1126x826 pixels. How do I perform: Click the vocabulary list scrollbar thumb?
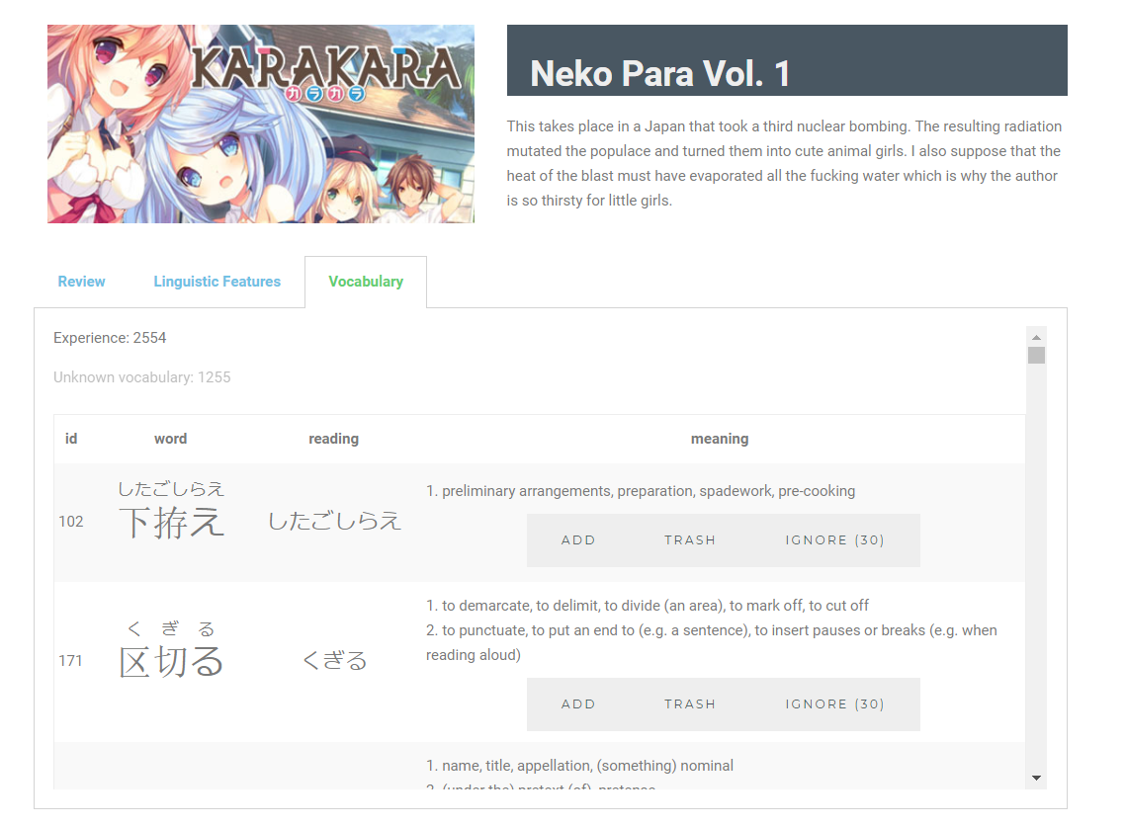click(x=1036, y=356)
